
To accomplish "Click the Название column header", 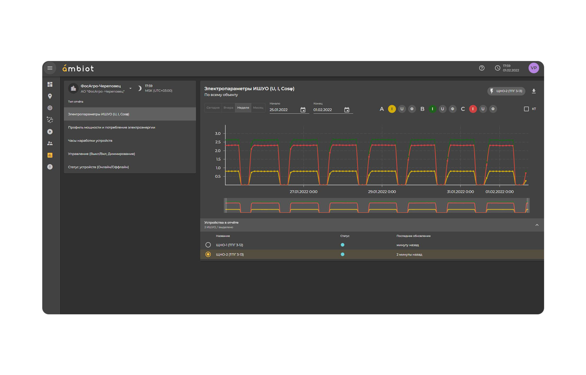I will pos(223,236).
